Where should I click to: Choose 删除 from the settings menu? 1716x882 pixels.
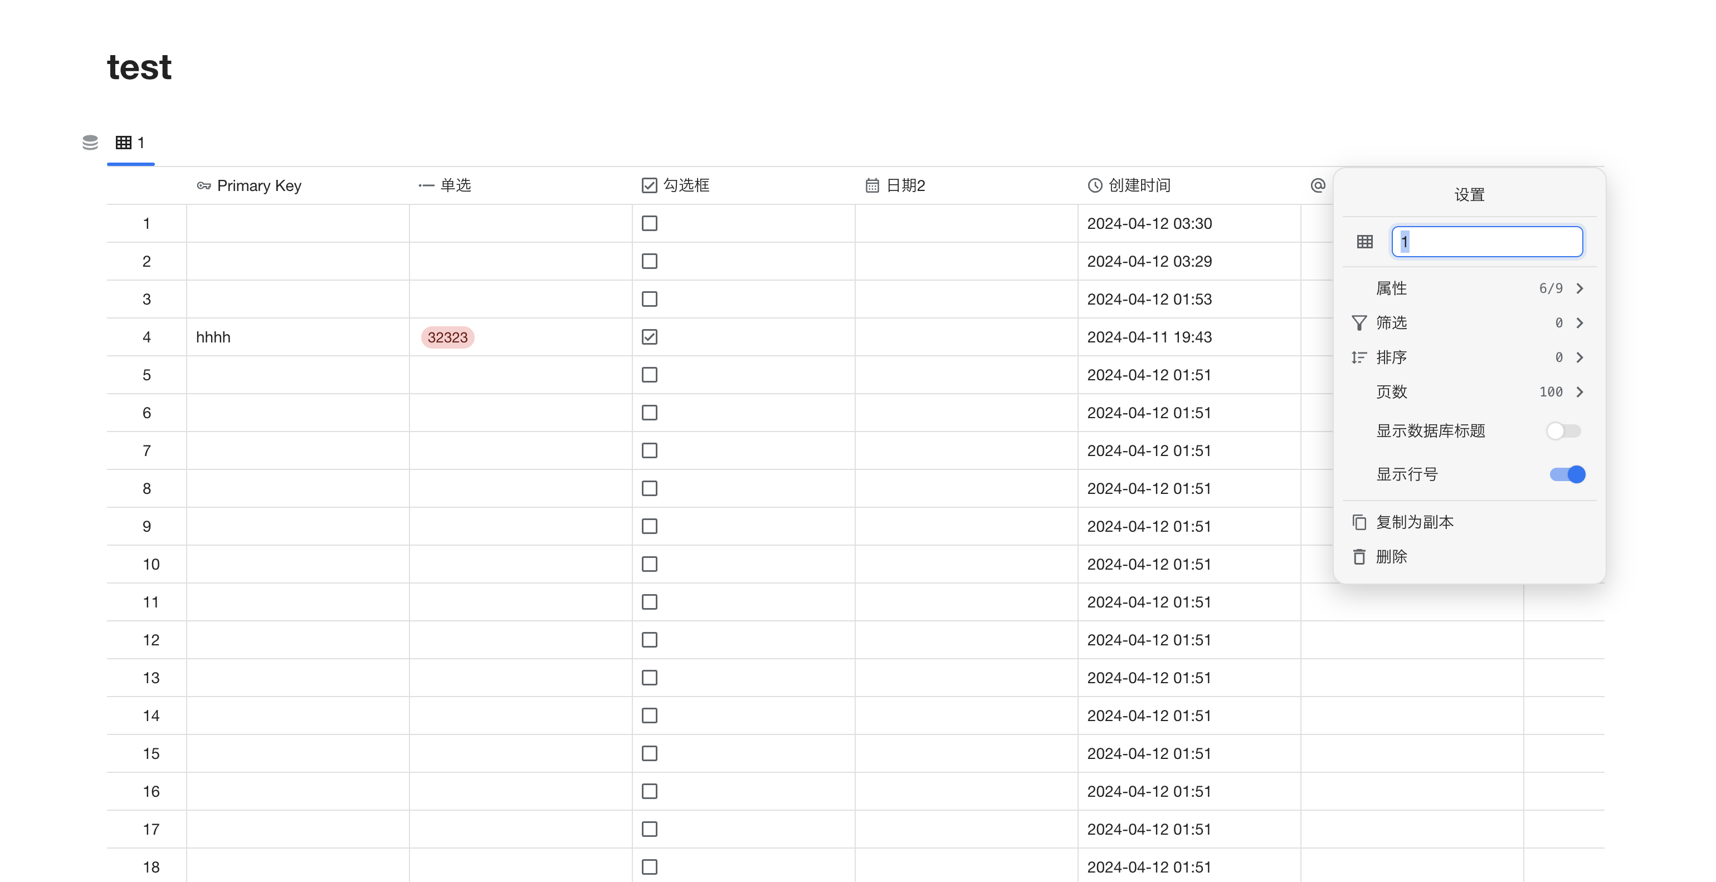click(1392, 556)
